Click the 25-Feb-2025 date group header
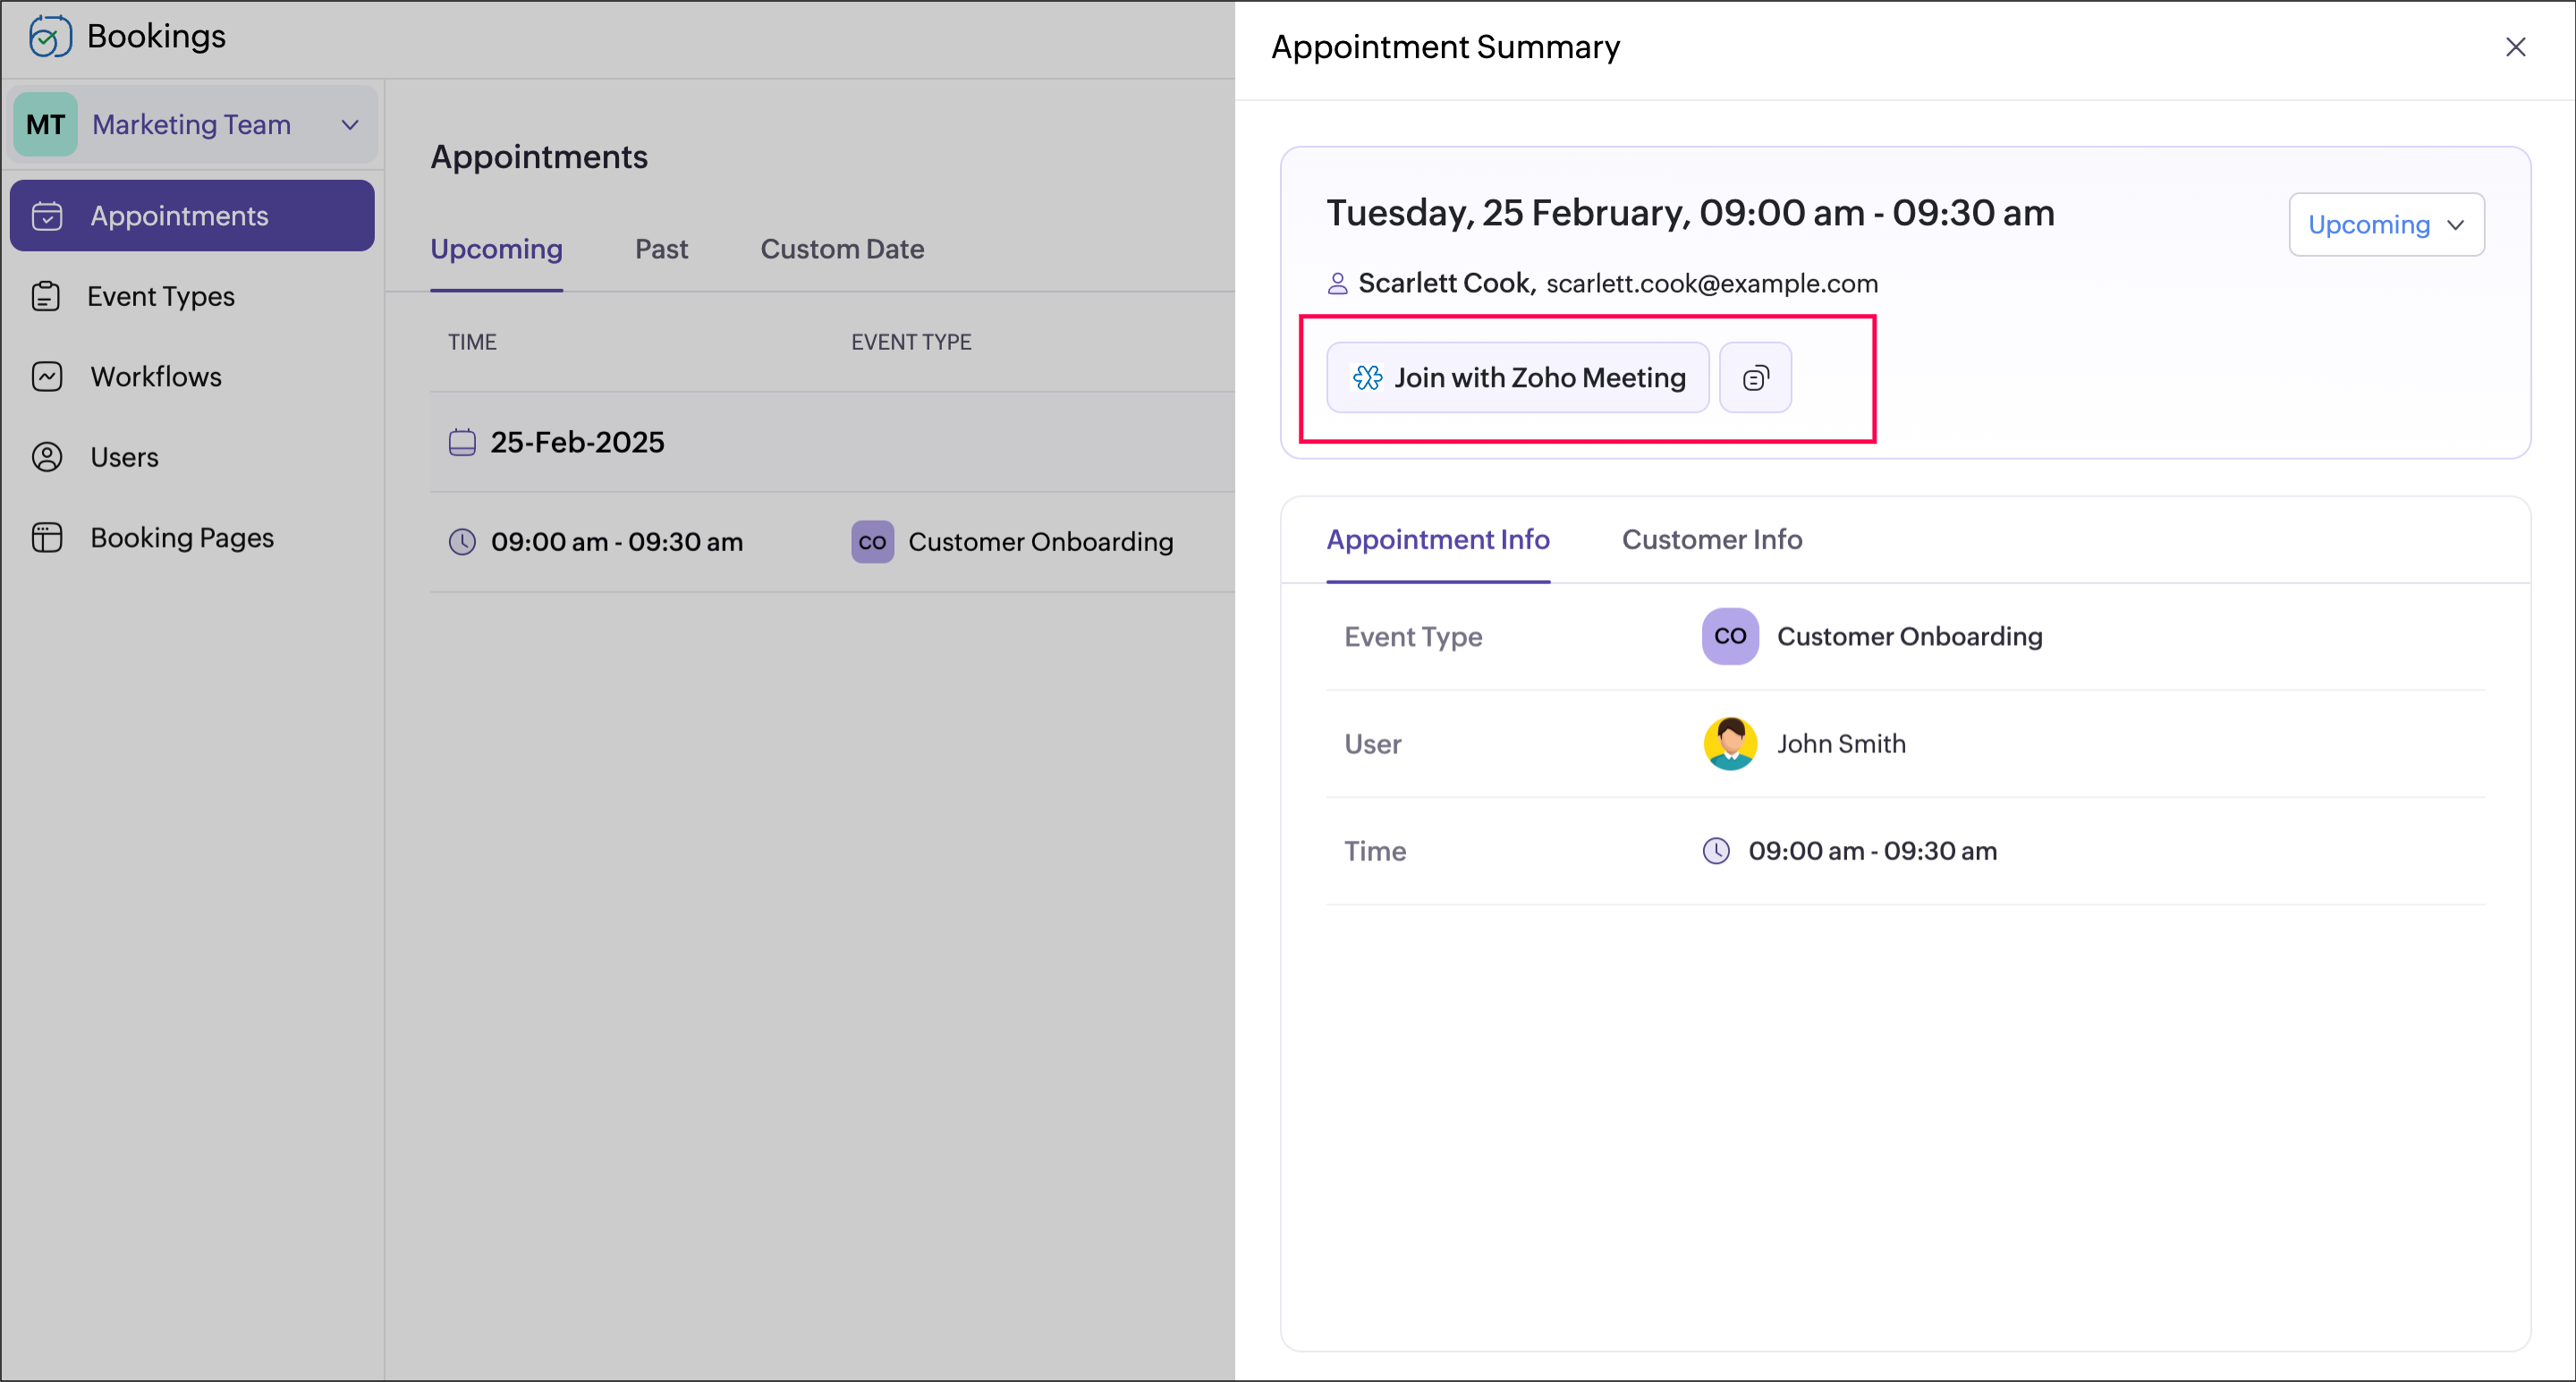Screen dimensions: 2576x1382 577,442
